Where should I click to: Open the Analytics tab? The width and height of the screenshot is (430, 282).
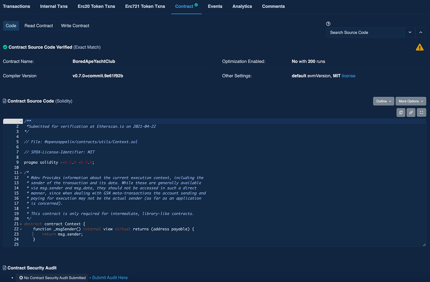242,6
